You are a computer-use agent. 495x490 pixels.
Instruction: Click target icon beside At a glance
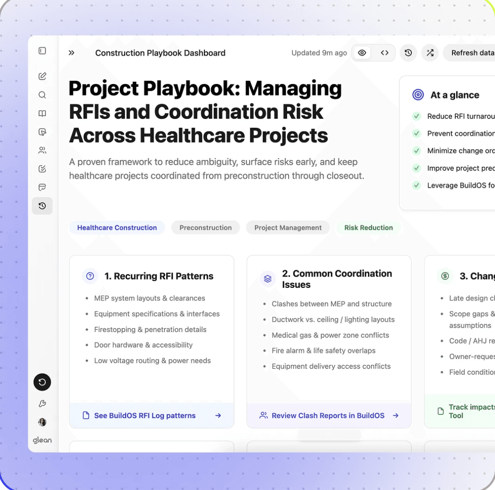418,95
